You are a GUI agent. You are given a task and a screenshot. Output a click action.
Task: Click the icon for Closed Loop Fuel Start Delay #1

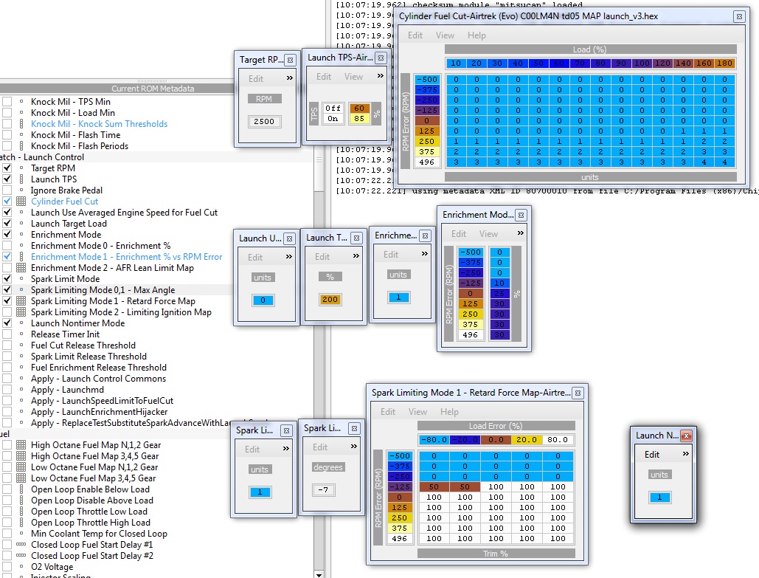(21, 545)
